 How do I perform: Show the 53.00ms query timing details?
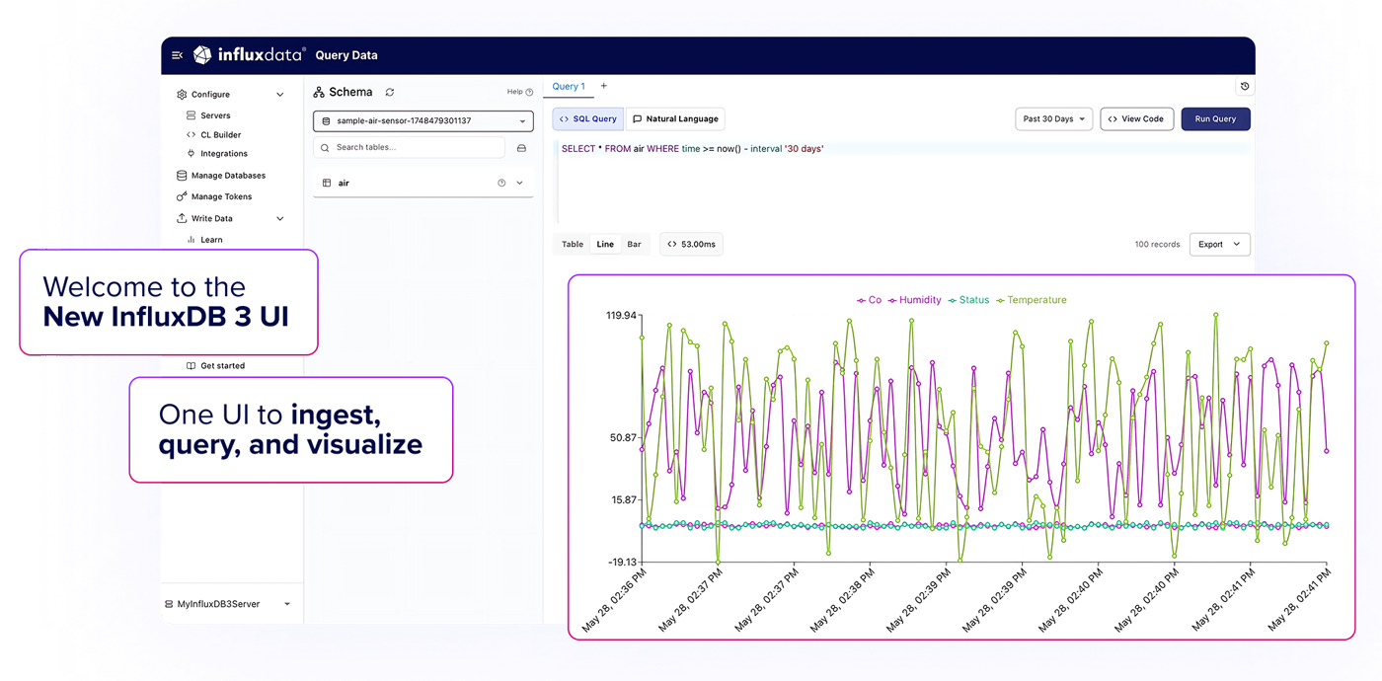[x=692, y=245]
